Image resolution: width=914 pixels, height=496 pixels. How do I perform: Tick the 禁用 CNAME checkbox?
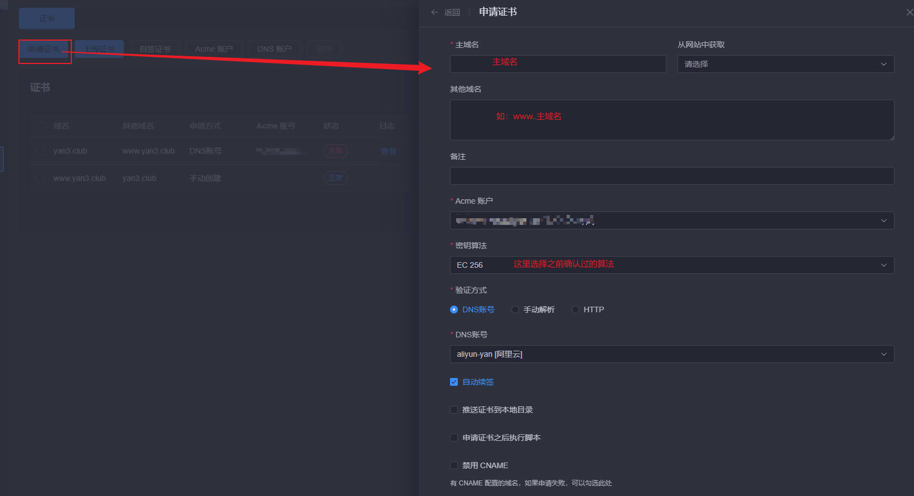click(454, 465)
